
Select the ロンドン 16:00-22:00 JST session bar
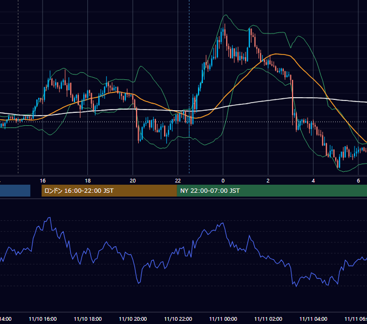pyautogui.click(x=109, y=191)
